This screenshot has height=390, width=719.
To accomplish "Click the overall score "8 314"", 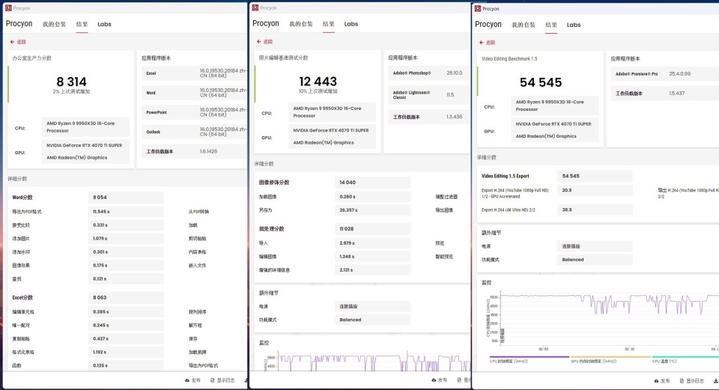I will click(71, 82).
